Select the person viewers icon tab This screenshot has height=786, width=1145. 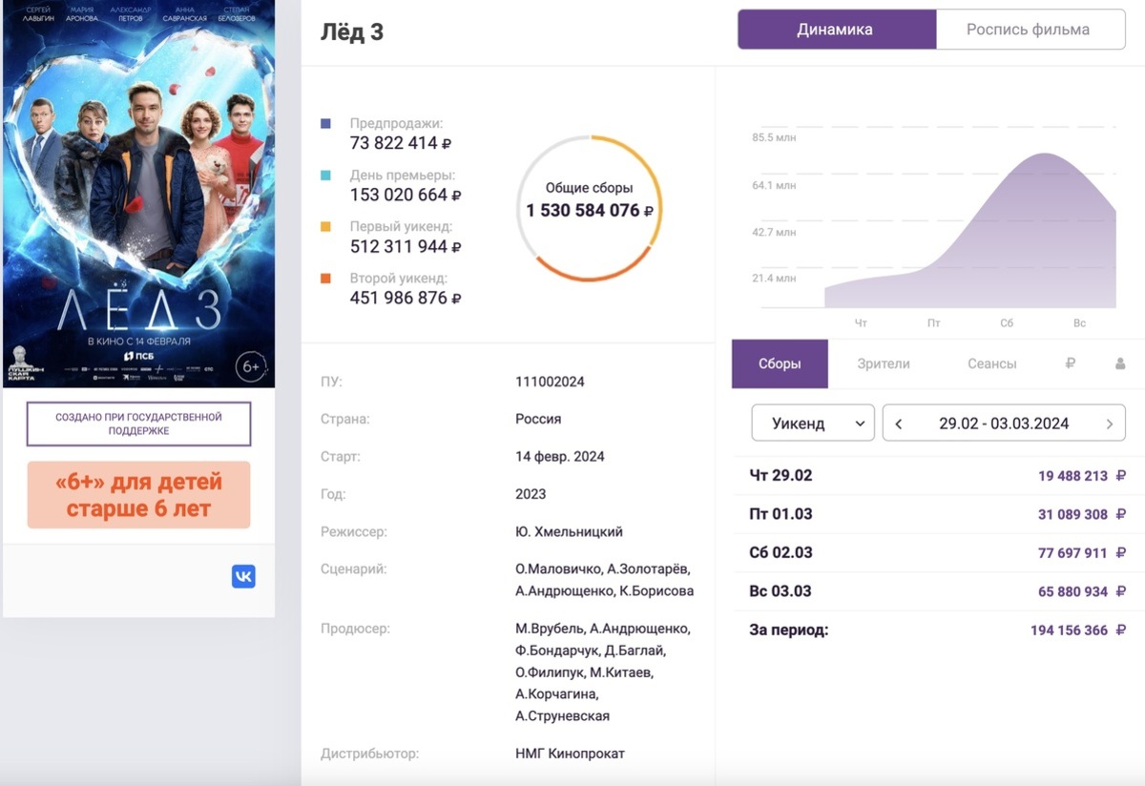click(1120, 363)
